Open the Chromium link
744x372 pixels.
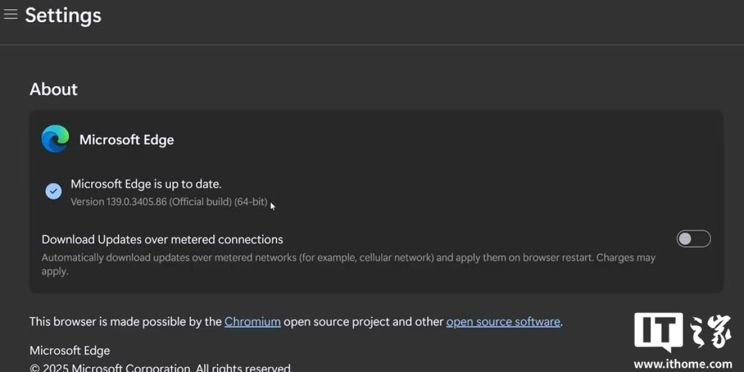(252, 322)
